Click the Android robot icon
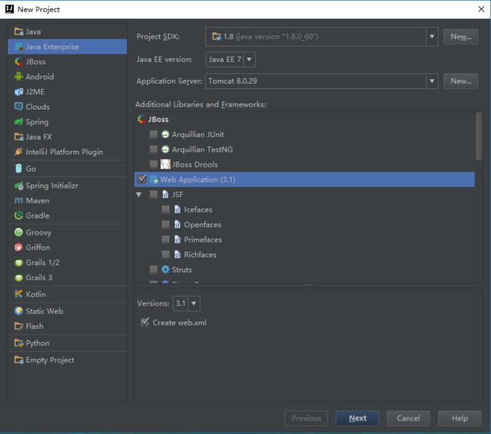491x434 pixels. coord(18,77)
